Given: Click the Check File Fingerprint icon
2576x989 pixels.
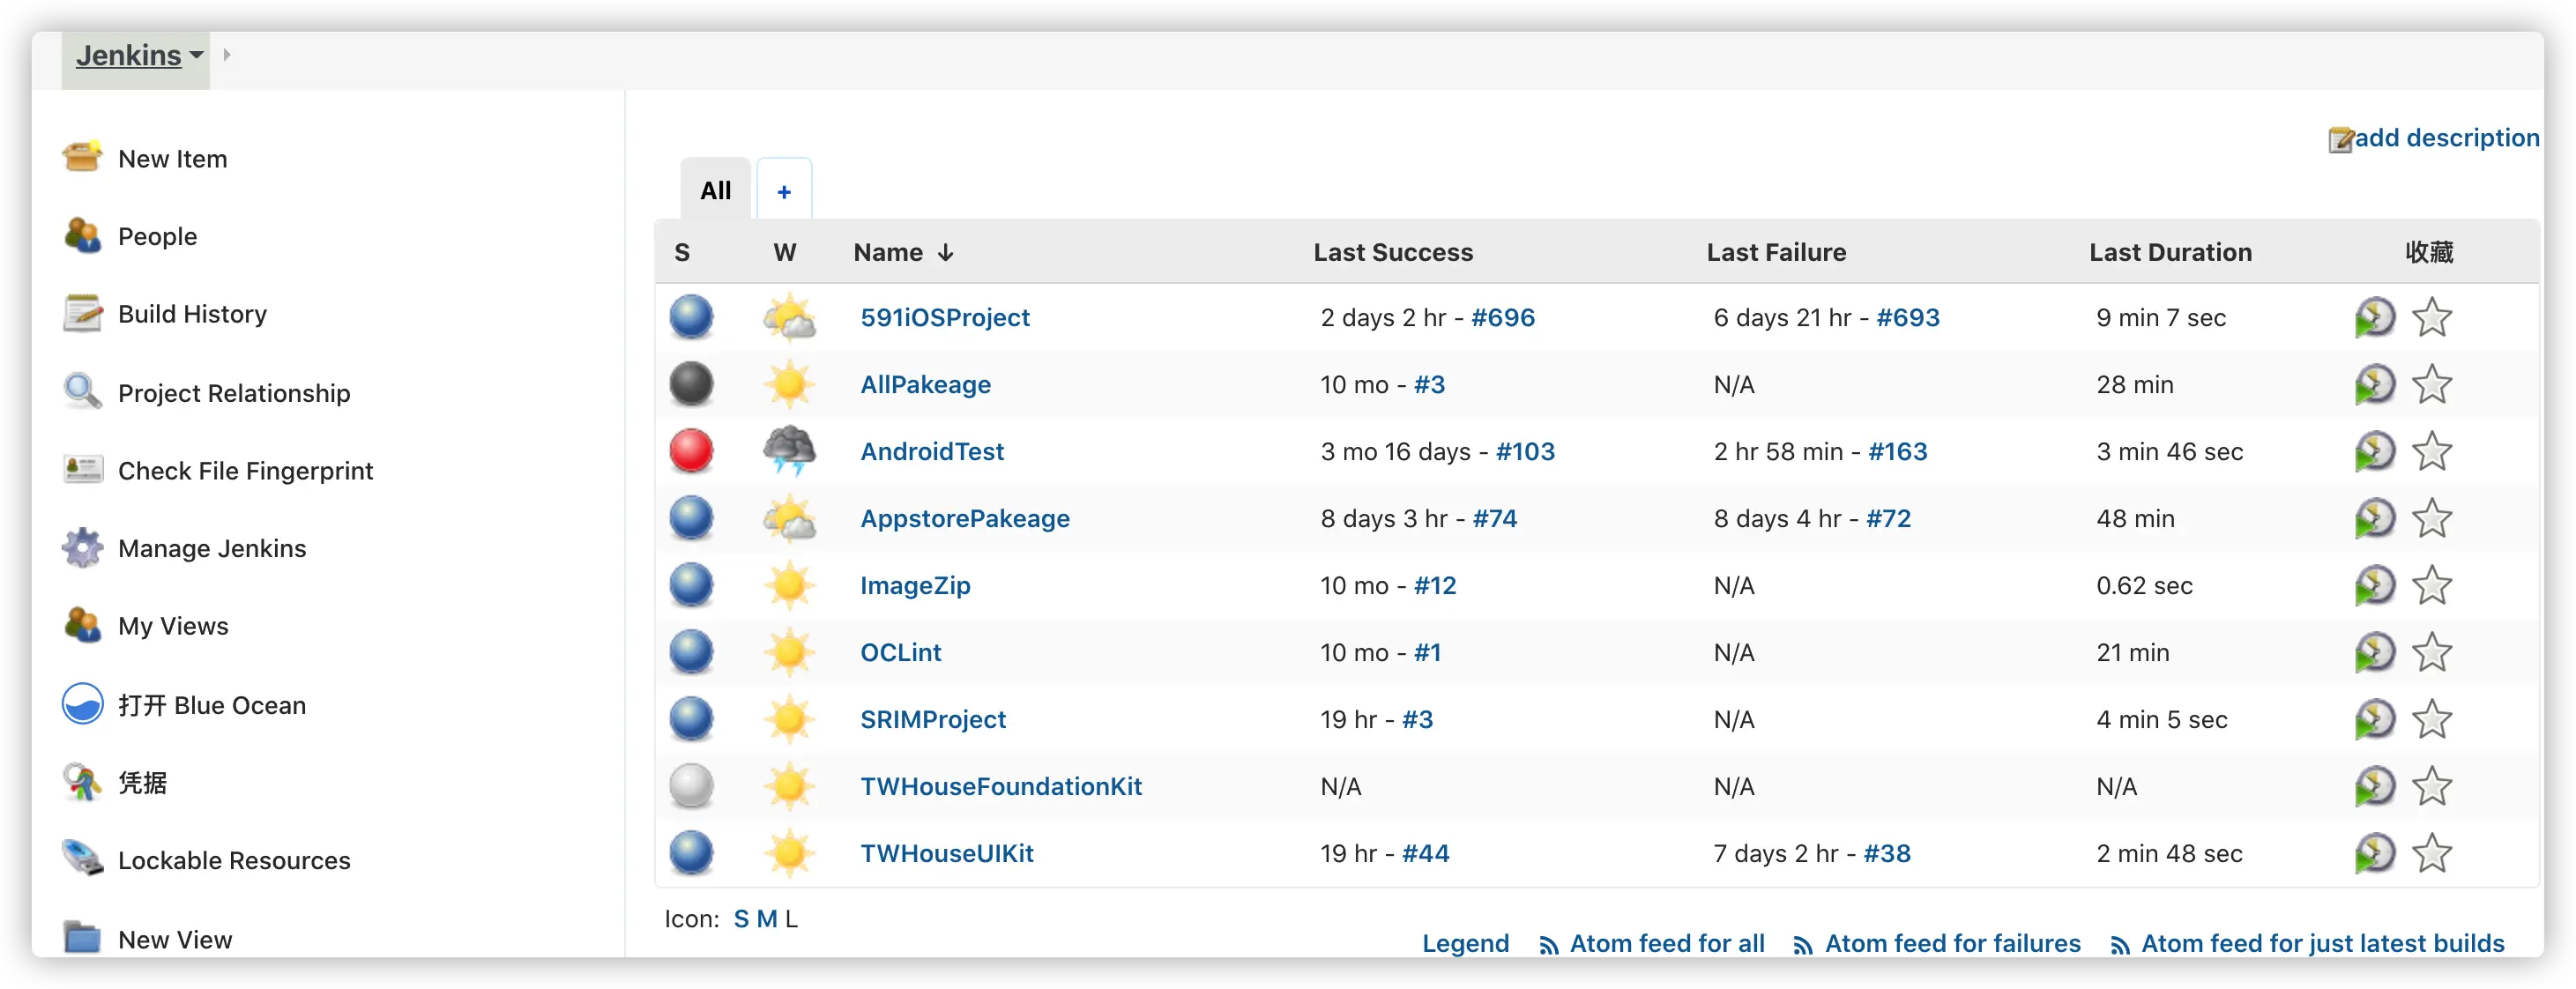Looking at the screenshot, I should [82, 469].
